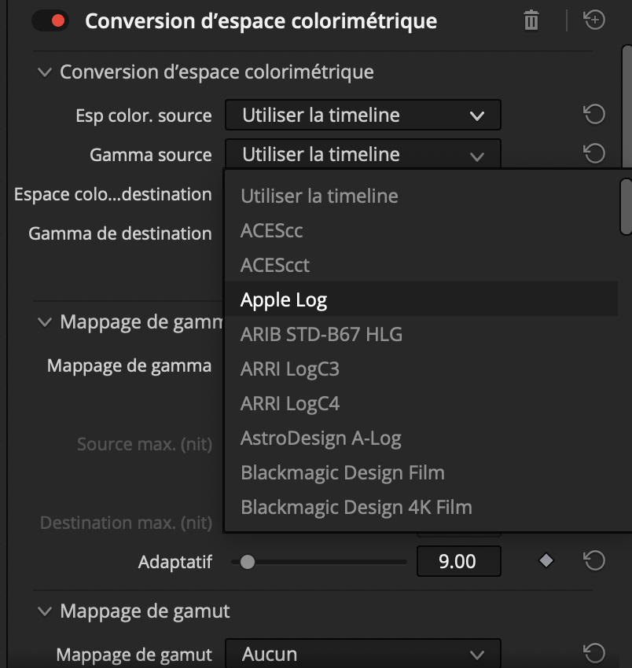Click the dropdown list scrollbar
The image size is (632, 668).
click(x=626, y=207)
